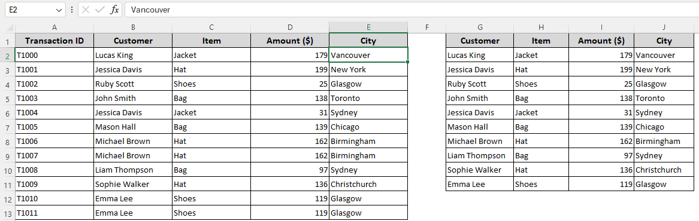Image resolution: width=699 pixels, height=221 pixels.
Task: Select column E header
Action: click(x=368, y=27)
